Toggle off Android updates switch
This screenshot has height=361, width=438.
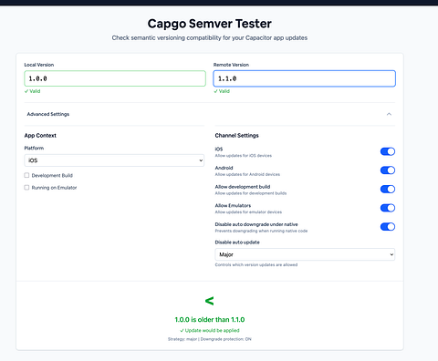(x=388, y=170)
